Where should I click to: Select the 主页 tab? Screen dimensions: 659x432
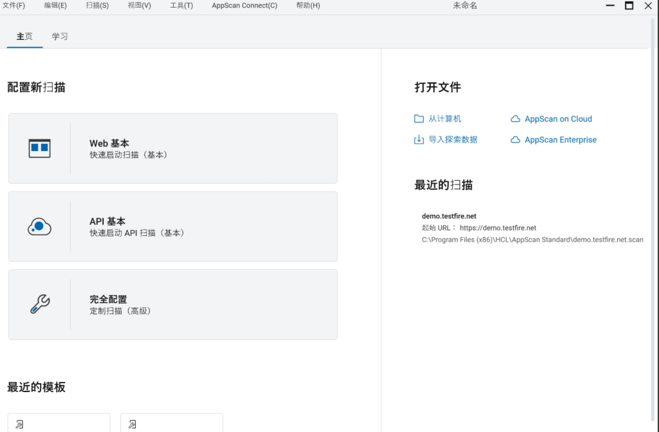(24, 37)
